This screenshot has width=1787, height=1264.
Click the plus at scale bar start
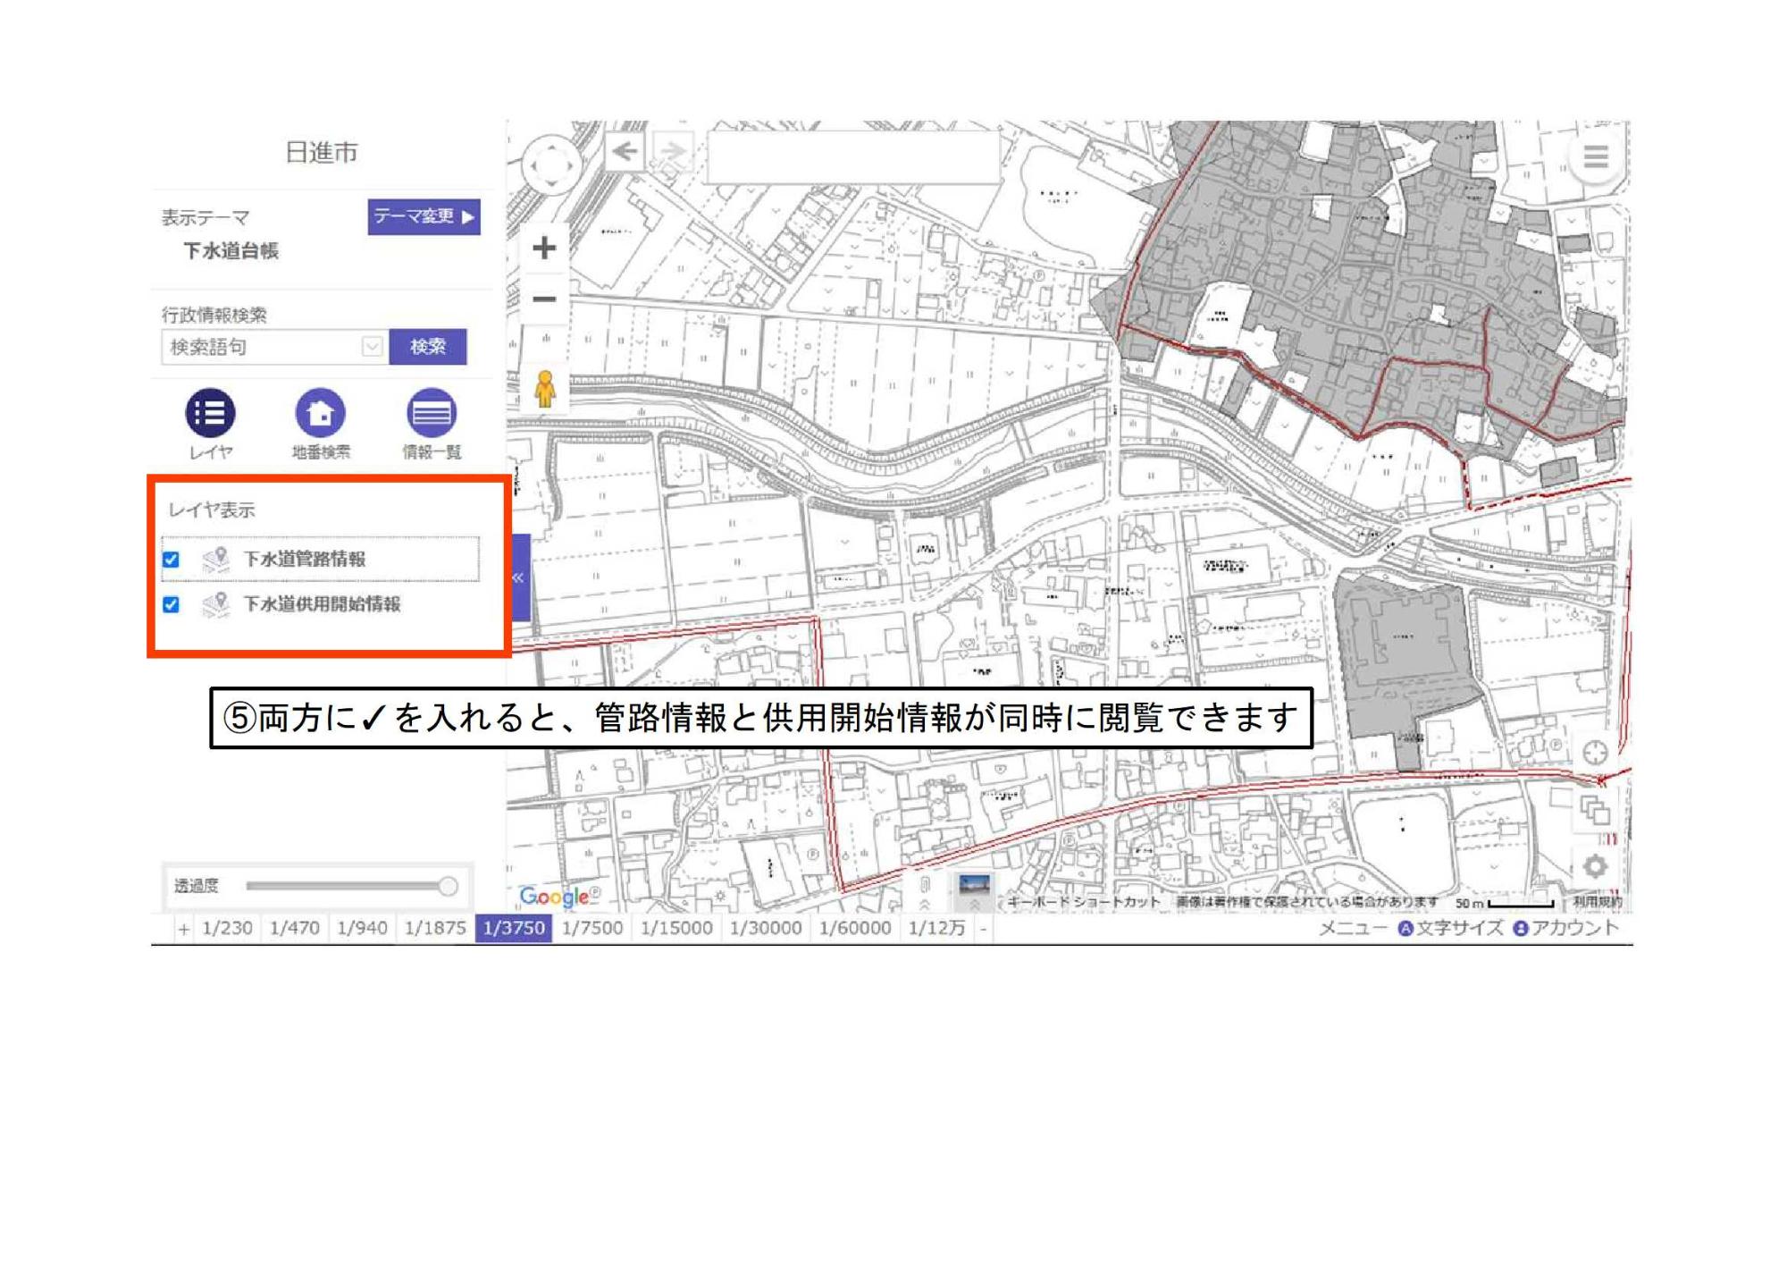point(183,929)
